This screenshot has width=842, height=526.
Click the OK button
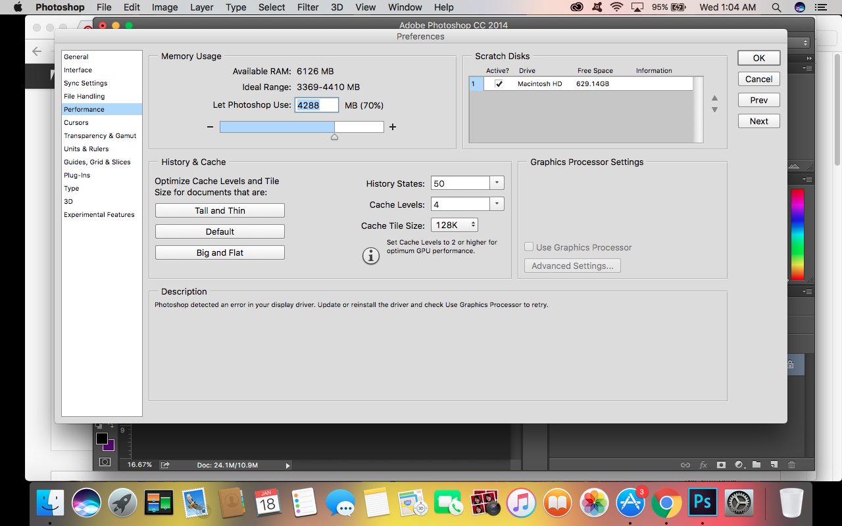tap(759, 58)
